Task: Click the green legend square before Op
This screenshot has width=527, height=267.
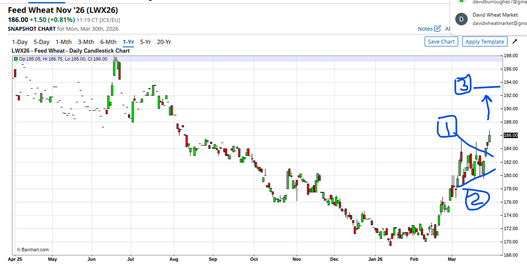Action: pos(16,59)
